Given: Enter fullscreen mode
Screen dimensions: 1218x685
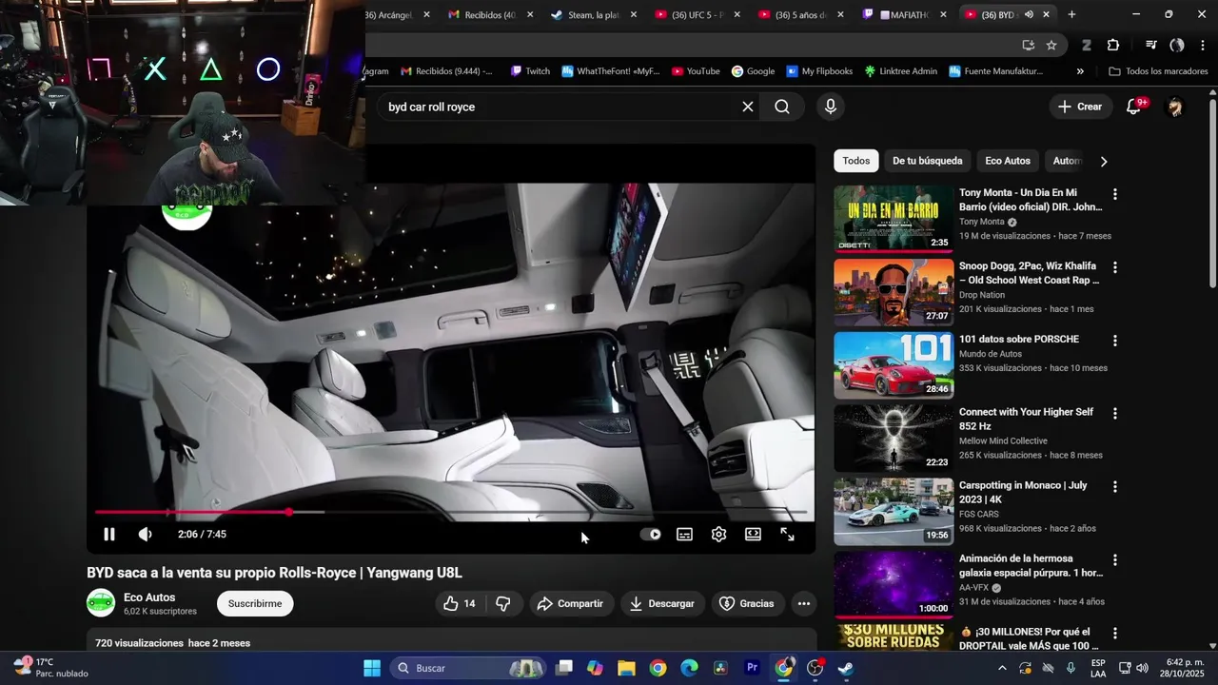Looking at the screenshot, I should coord(788,535).
